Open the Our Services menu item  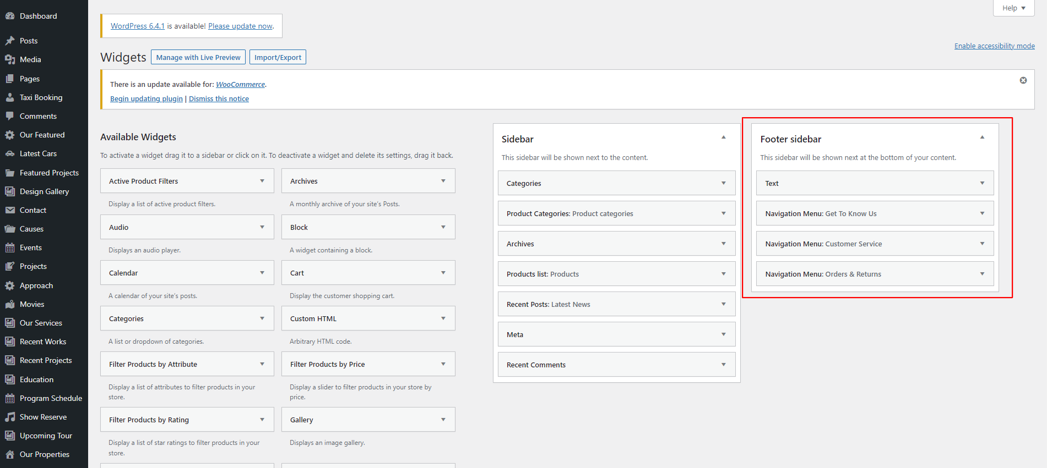tap(41, 323)
